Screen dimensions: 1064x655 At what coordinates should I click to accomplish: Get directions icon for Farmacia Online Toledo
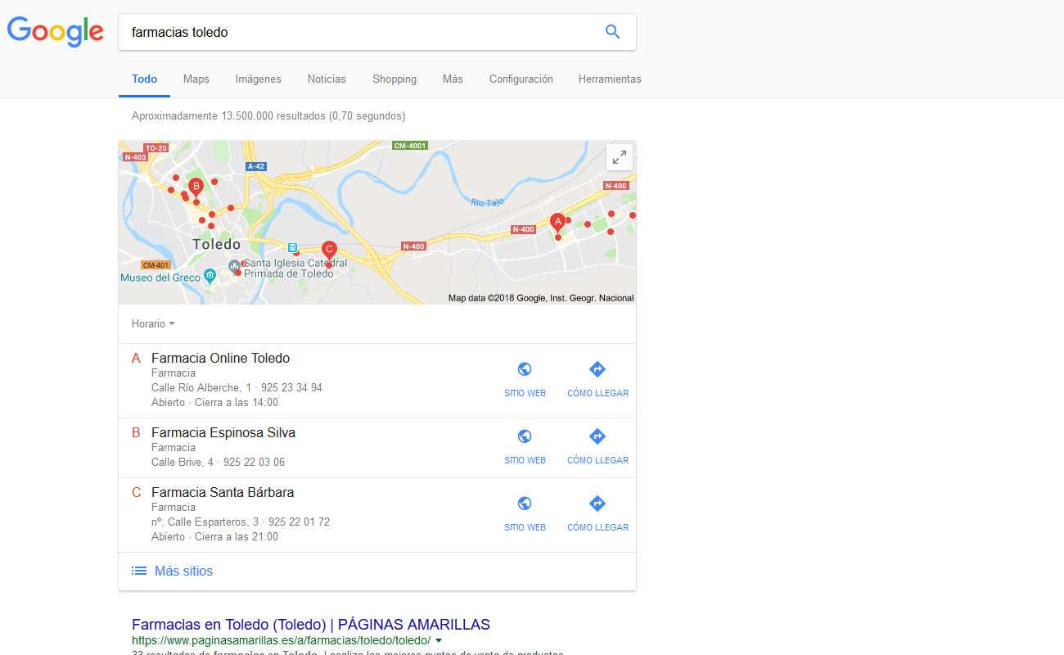coord(597,369)
